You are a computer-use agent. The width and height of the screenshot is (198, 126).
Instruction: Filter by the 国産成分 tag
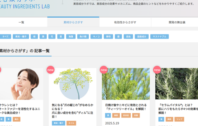142,37
